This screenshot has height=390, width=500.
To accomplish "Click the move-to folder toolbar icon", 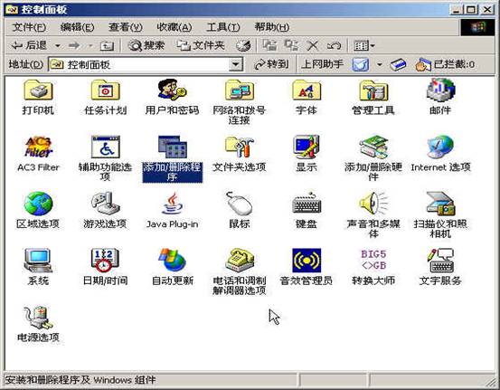I will [x=269, y=46].
